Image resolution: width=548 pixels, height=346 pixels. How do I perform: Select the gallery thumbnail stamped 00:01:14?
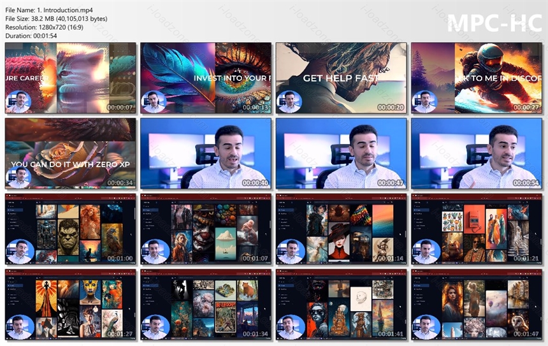[x=341, y=229]
